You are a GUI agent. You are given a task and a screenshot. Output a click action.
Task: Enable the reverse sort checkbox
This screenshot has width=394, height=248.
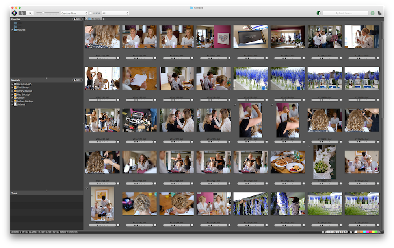[x=91, y=13]
